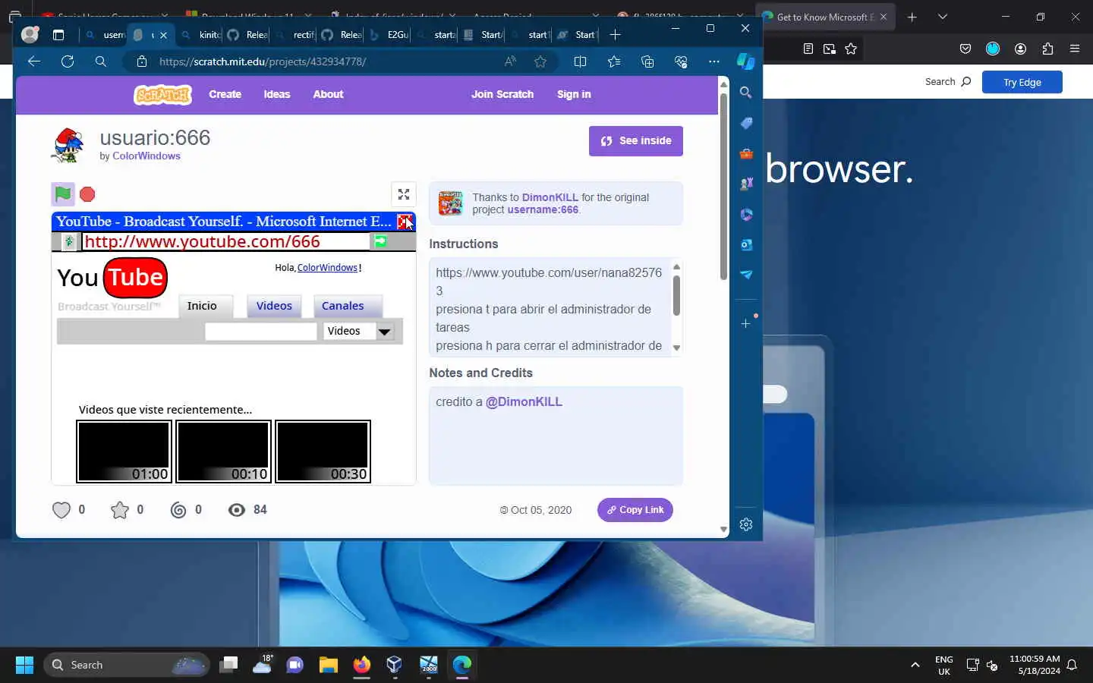Open Read aloud icon in Edge address bar
1093x683 pixels.
(510, 61)
